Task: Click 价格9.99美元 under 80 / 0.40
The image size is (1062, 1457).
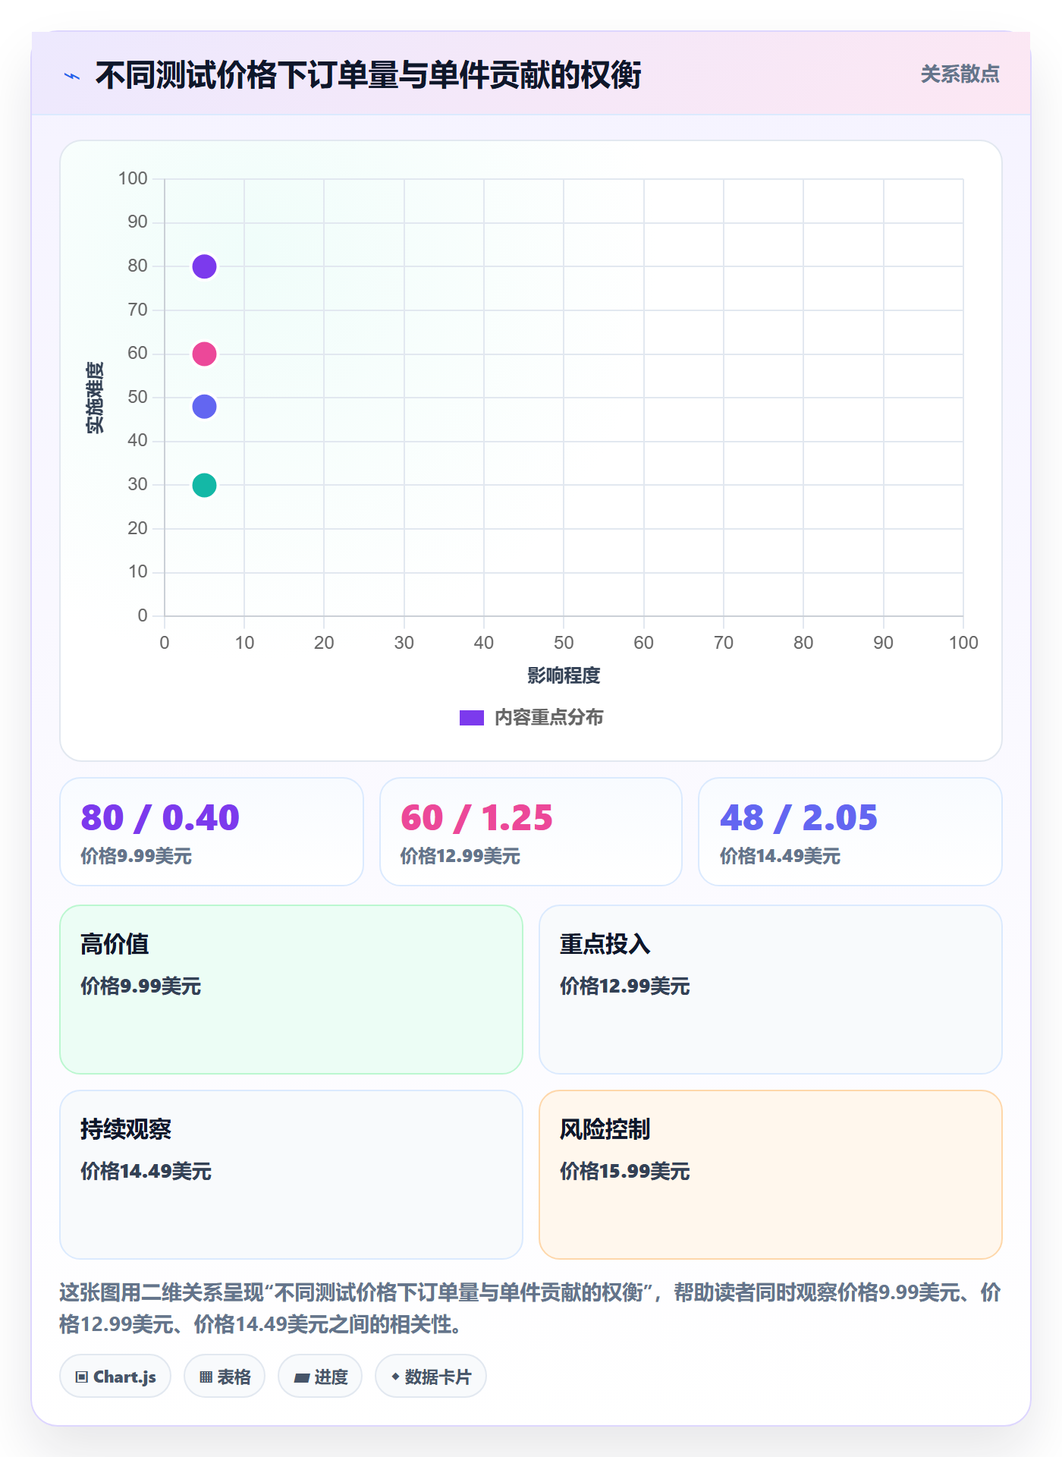Action: (x=137, y=856)
